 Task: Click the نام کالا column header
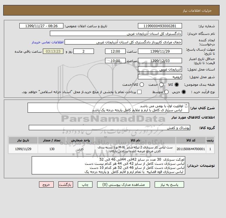[x=135, y=140]
